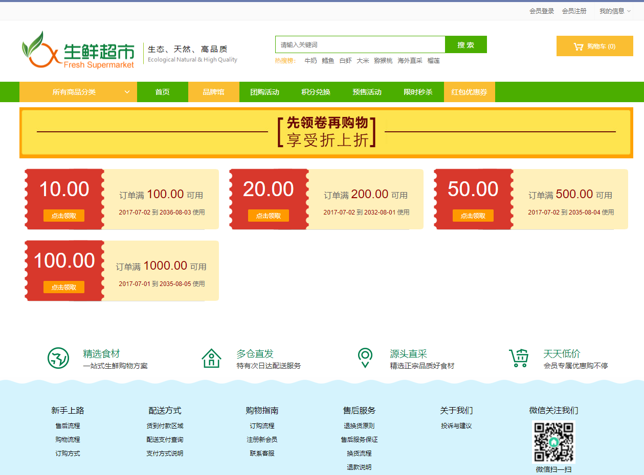Open 订购方式 footer link
This screenshot has width=644, height=475.
pos(68,454)
